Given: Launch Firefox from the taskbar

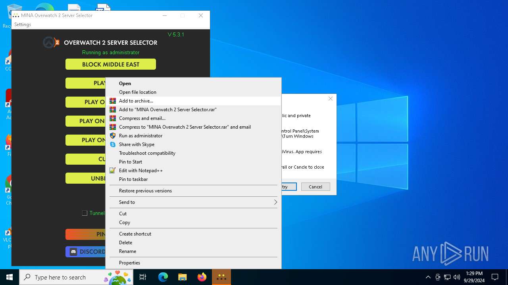Looking at the screenshot, I should (202, 277).
